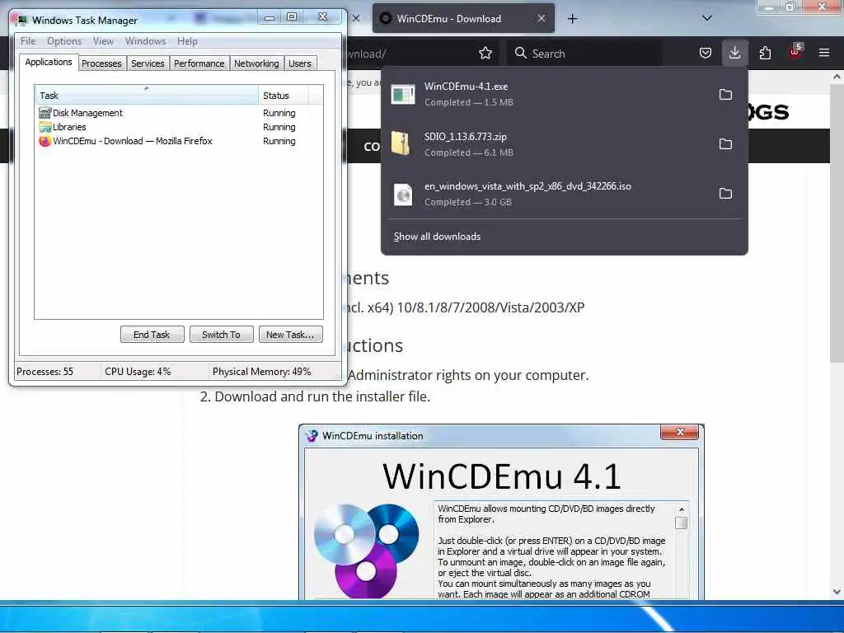The image size is (844, 633).
Task: Bookmark this page with the star icon
Action: pos(485,53)
